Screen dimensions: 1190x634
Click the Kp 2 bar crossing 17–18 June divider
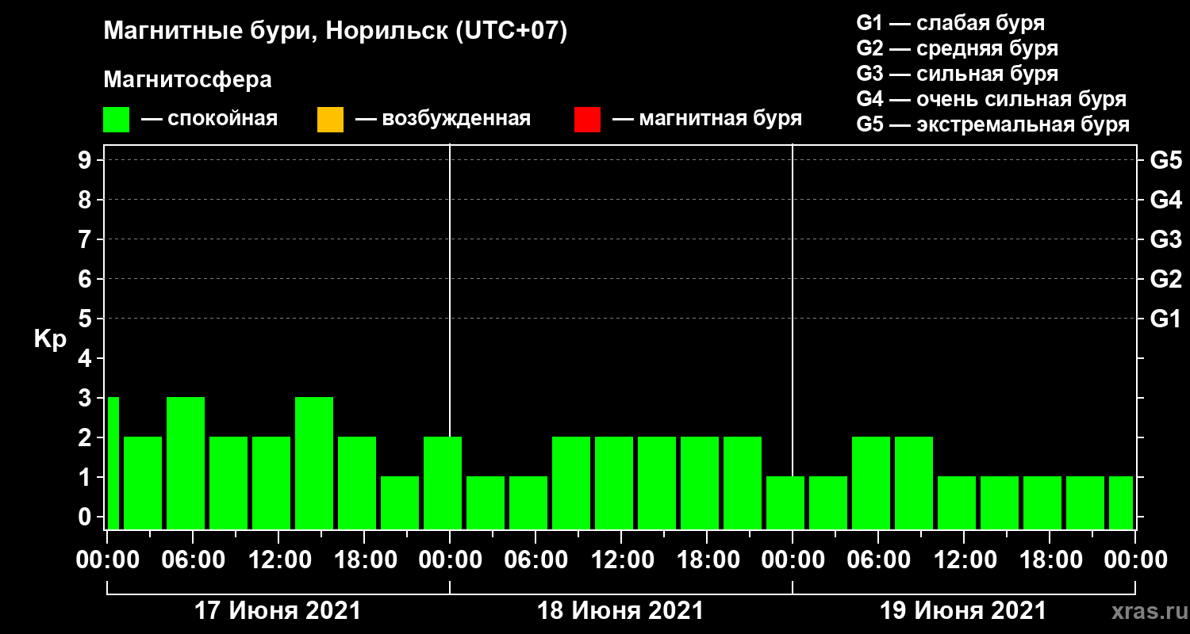443,483
